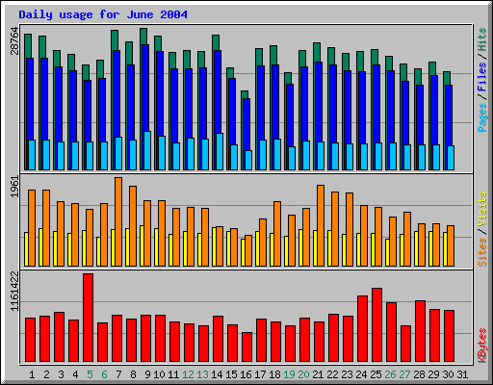Click the day label 14 on the x-axis
This screenshot has height=385, width=493.
217,374
